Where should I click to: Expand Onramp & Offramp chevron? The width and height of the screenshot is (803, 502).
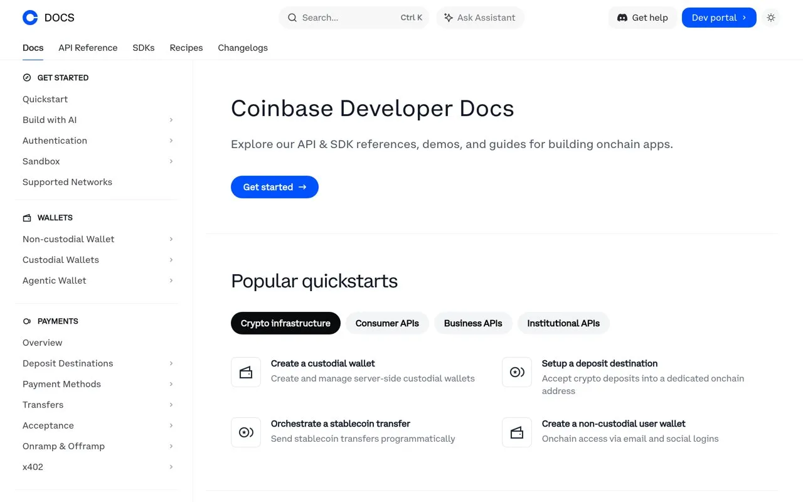(171, 446)
